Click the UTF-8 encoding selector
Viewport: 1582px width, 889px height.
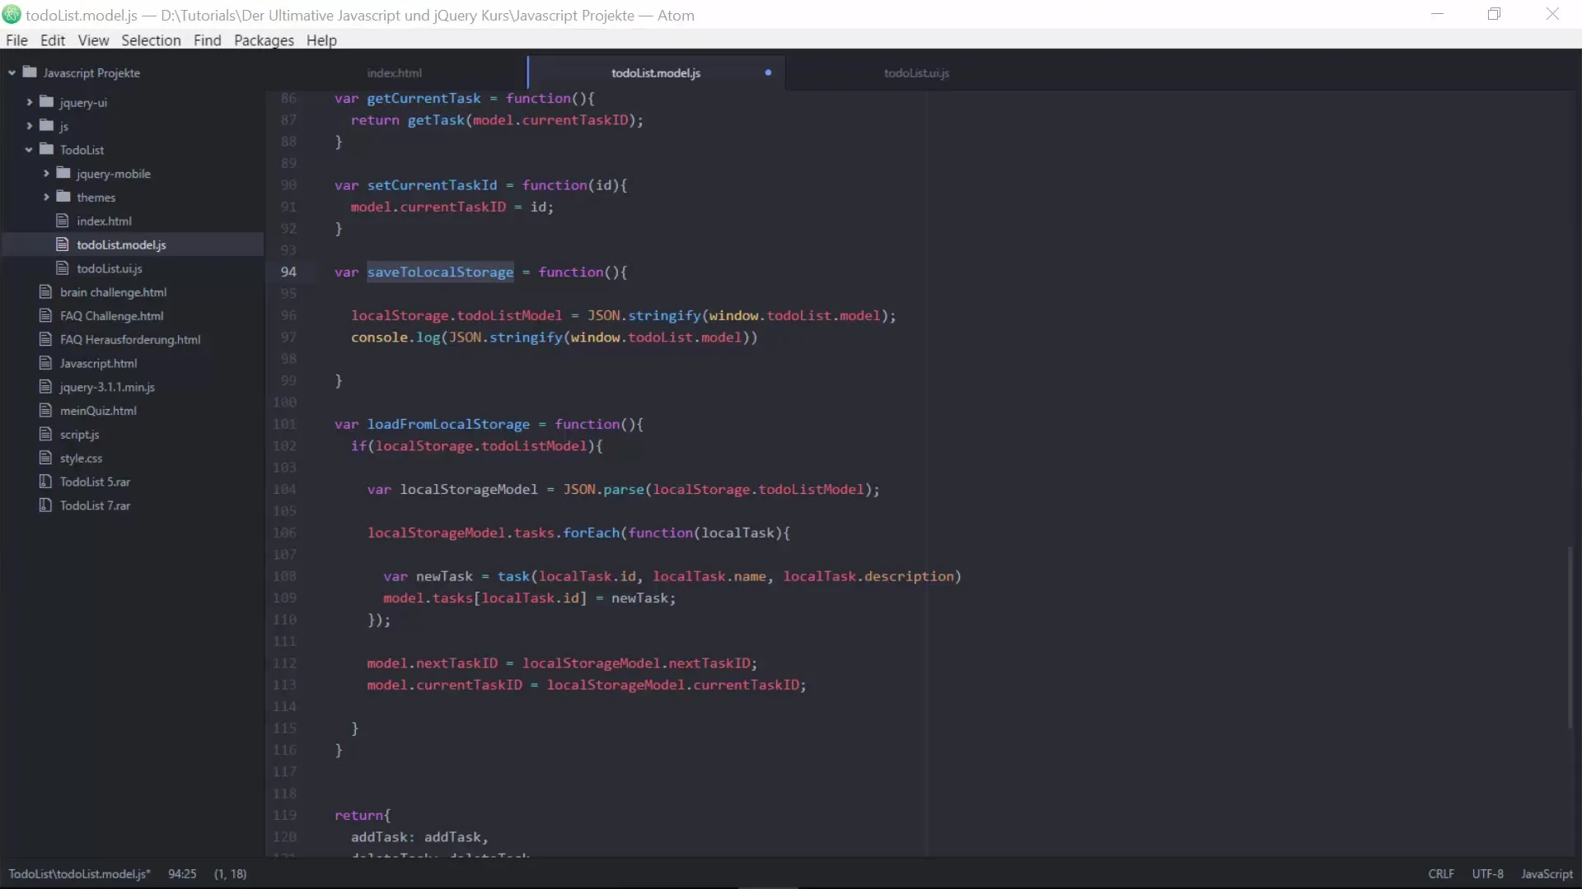1487,874
